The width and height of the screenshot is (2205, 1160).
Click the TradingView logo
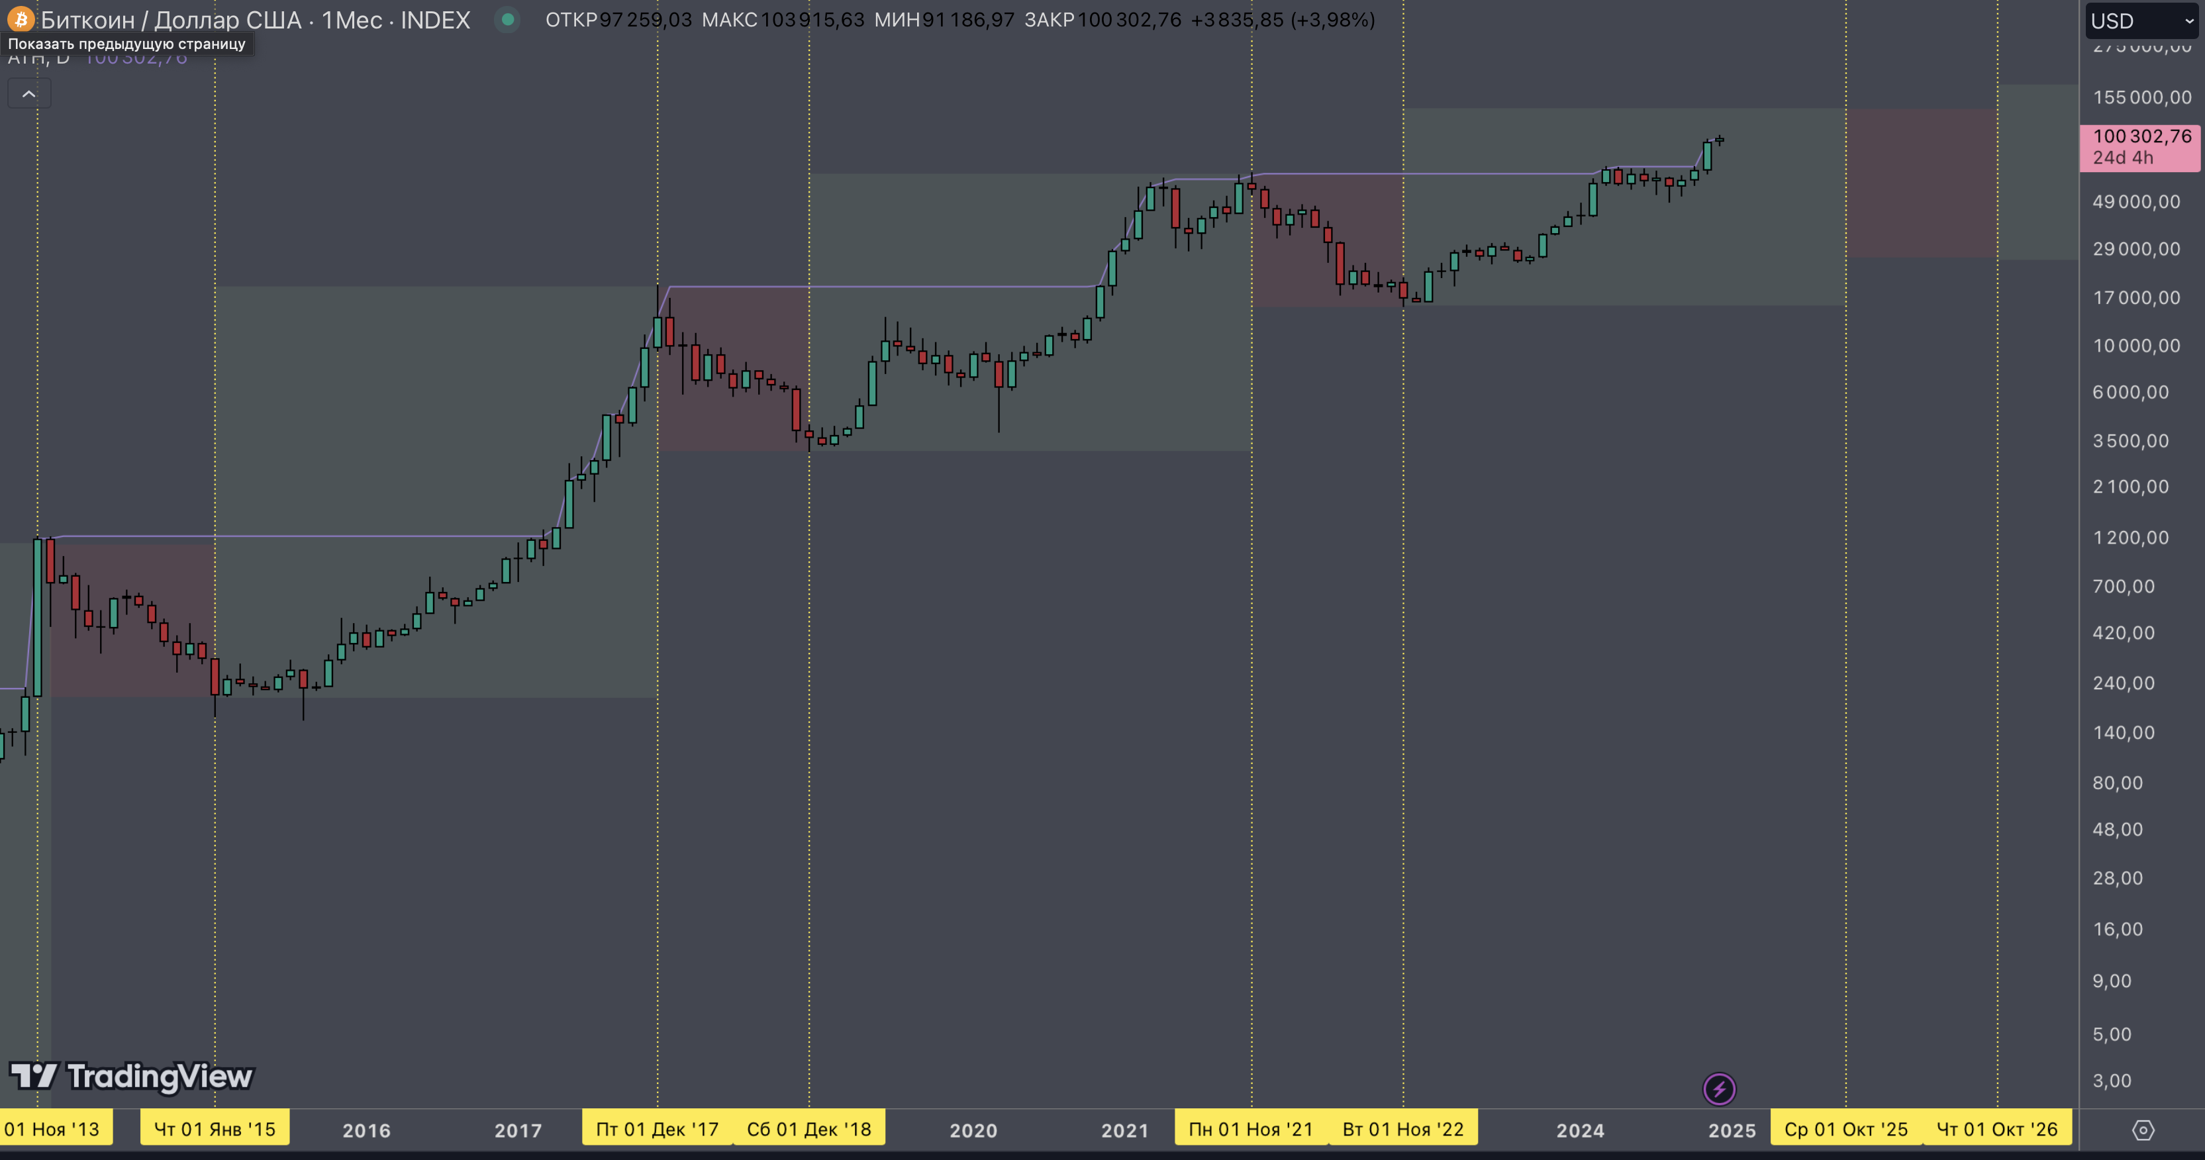pos(131,1076)
